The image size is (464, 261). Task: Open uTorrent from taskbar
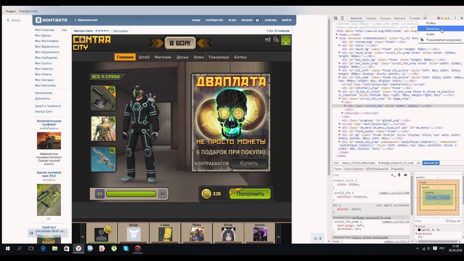tap(114, 249)
